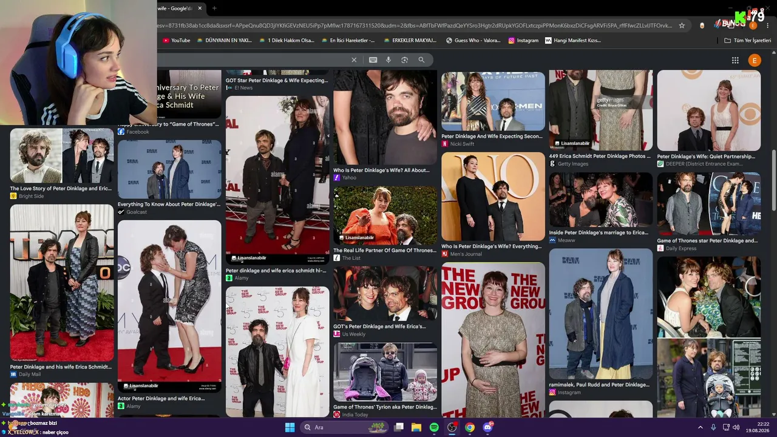This screenshot has height=437, width=777.
Task: Click the magnifier search icon in search box
Action: (x=421, y=60)
